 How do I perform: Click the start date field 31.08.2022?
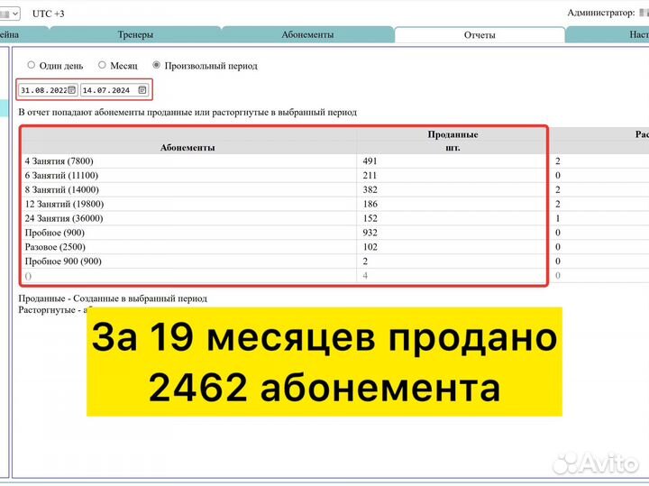(x=48, y=90)
